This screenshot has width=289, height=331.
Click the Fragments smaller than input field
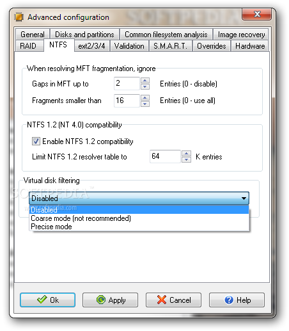click(127, 101)
